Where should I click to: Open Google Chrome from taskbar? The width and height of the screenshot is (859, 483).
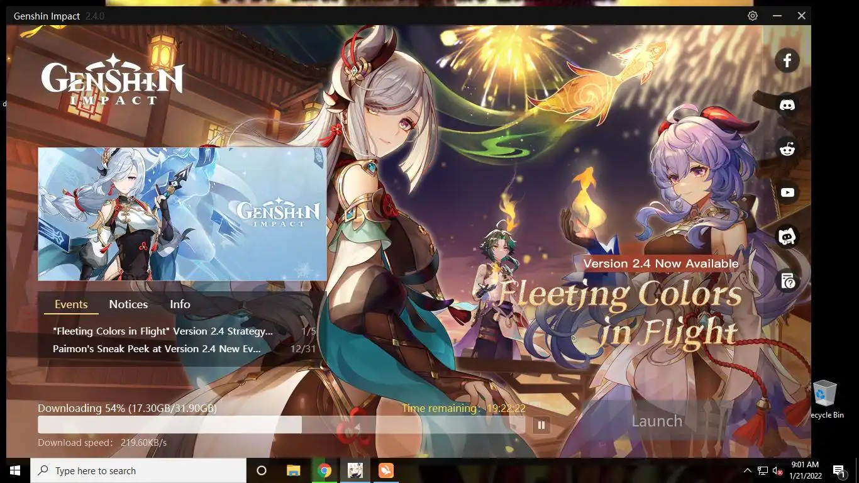324,470
